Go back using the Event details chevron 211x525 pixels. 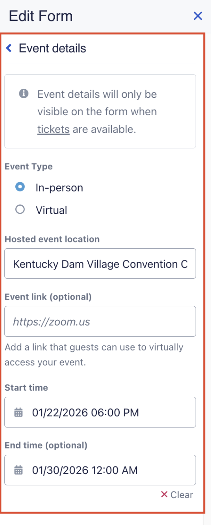click(x=9, y=49)
